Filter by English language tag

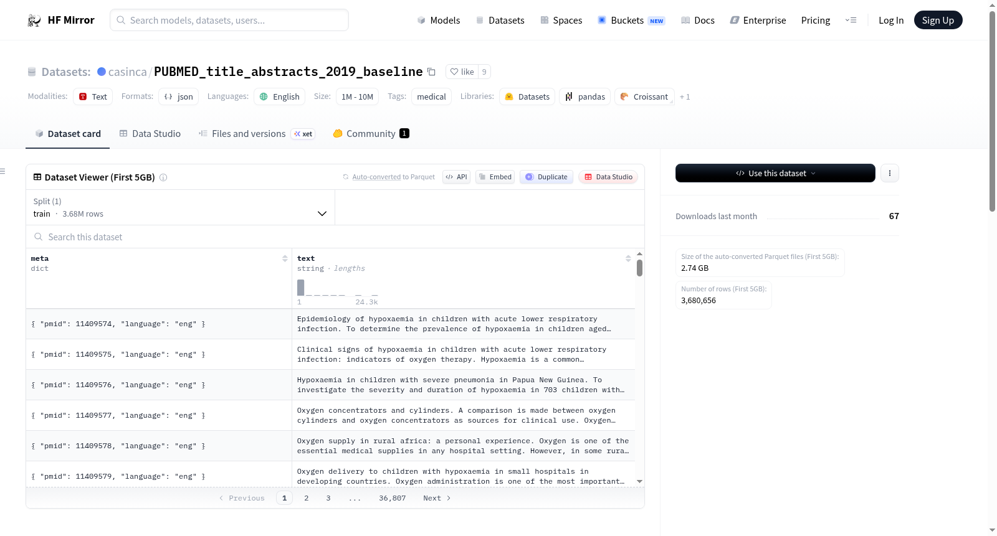coord(280,96)
